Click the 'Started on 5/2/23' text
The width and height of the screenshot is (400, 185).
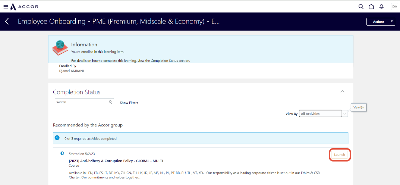pyautogui.click(x=82, y=154)
